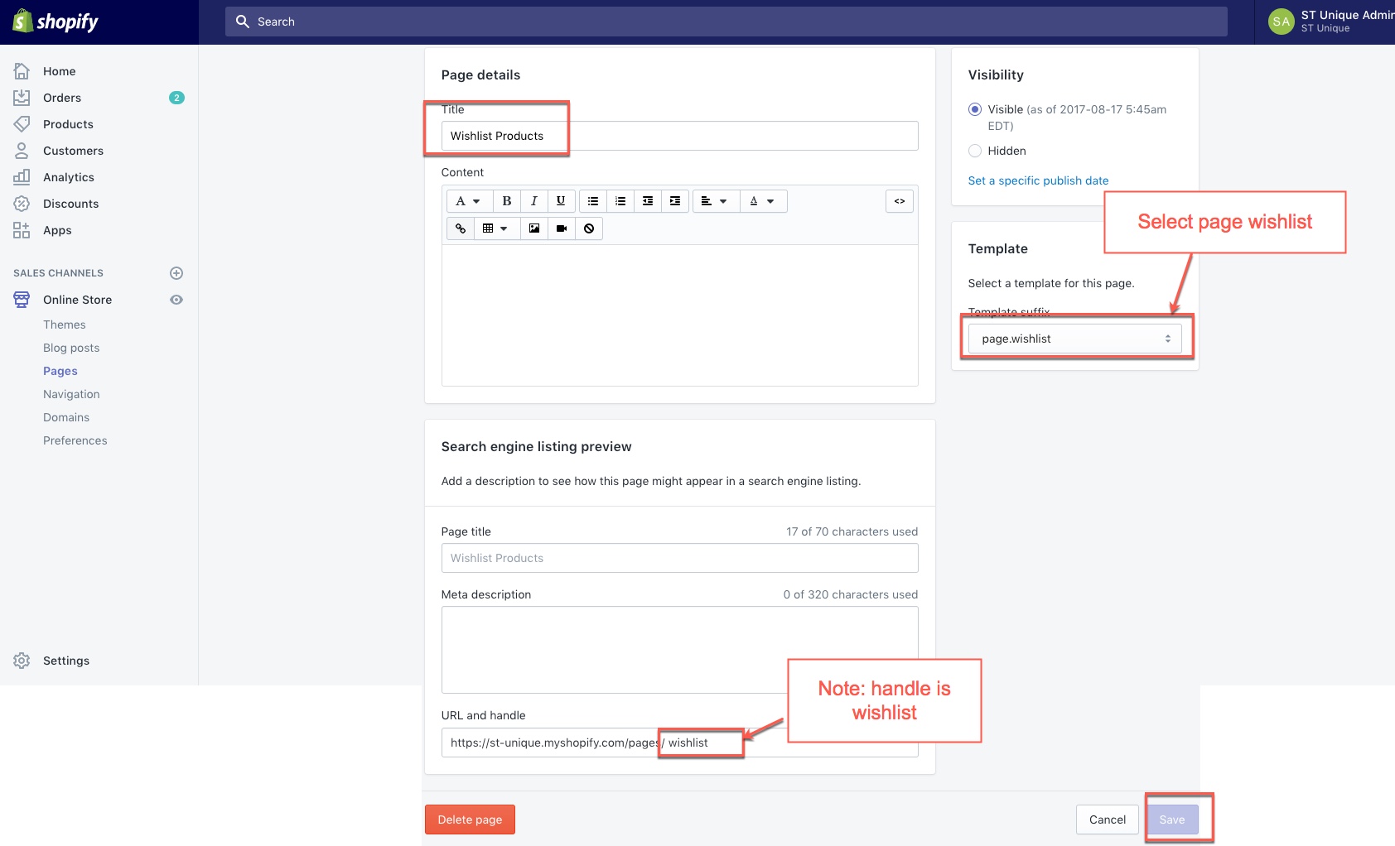This screenshot has height=846, width=1395.
Task: Click the Cancel button
Action: [x=1108, y=820]
